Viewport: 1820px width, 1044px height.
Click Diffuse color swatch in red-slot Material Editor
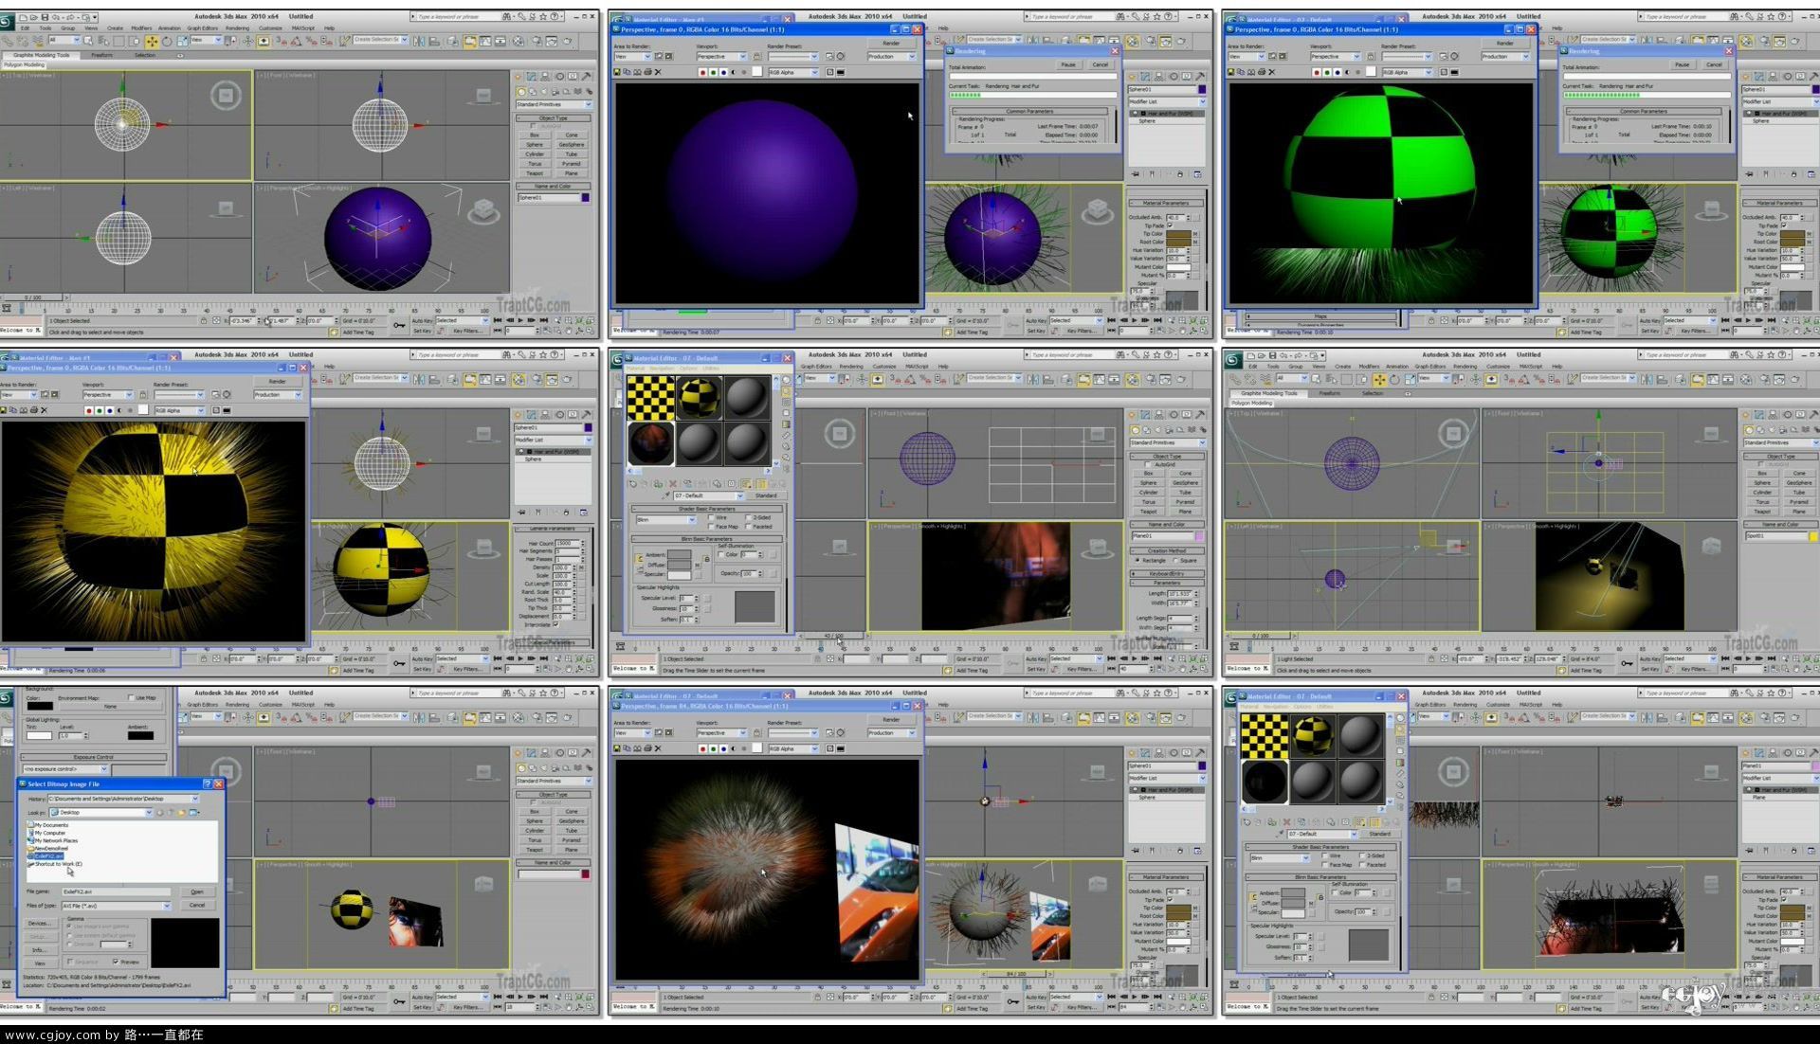click(x=679, y=565)
